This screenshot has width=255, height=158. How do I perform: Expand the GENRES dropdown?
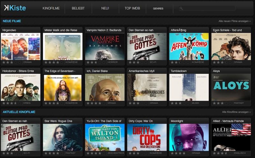(158, 9)
